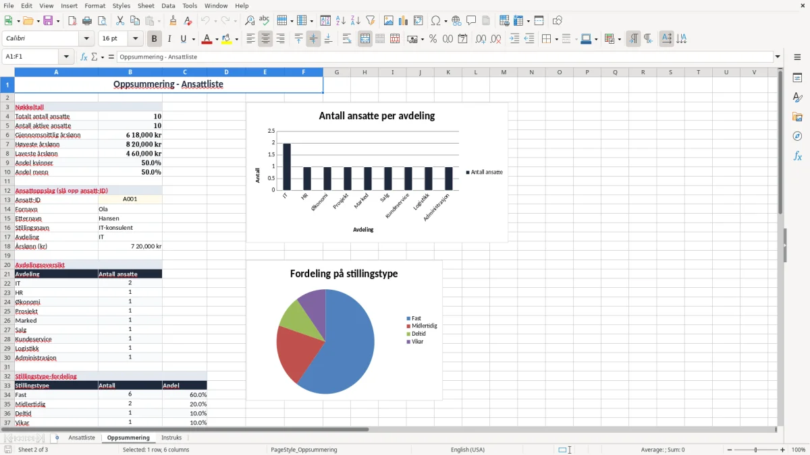Expand Name Box A1:F1 dropdown
The image size is (810, 455).
pos(66,57)
